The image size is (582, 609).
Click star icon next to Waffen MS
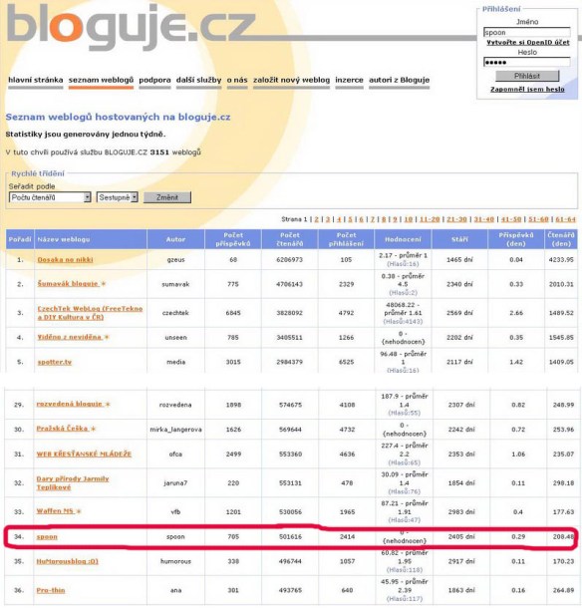point(79,511)
